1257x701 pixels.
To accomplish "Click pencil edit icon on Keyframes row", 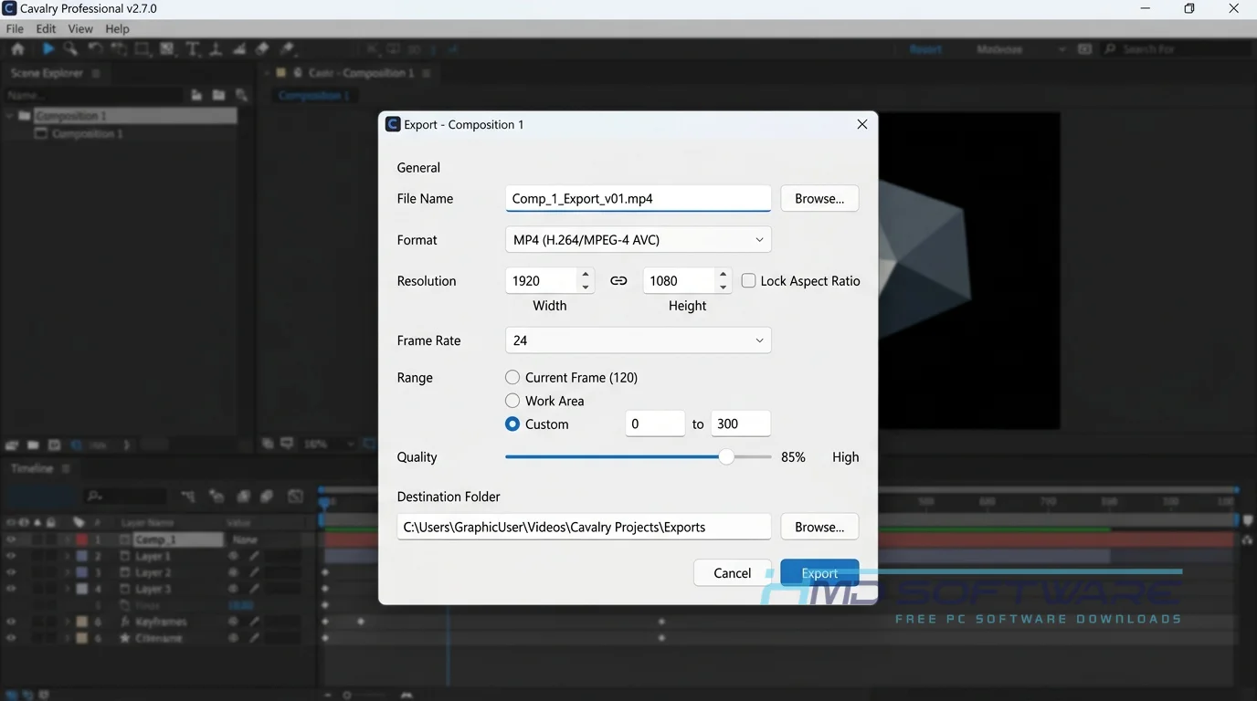I will (x=255, y=622).
